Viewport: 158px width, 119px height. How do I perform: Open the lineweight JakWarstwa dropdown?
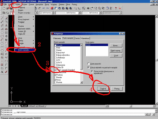coord(100,13)
